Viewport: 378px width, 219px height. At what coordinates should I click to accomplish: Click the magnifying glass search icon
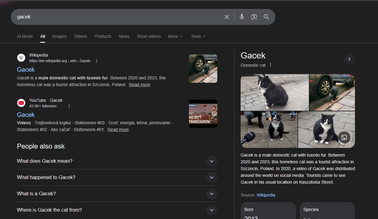[266, 17]
